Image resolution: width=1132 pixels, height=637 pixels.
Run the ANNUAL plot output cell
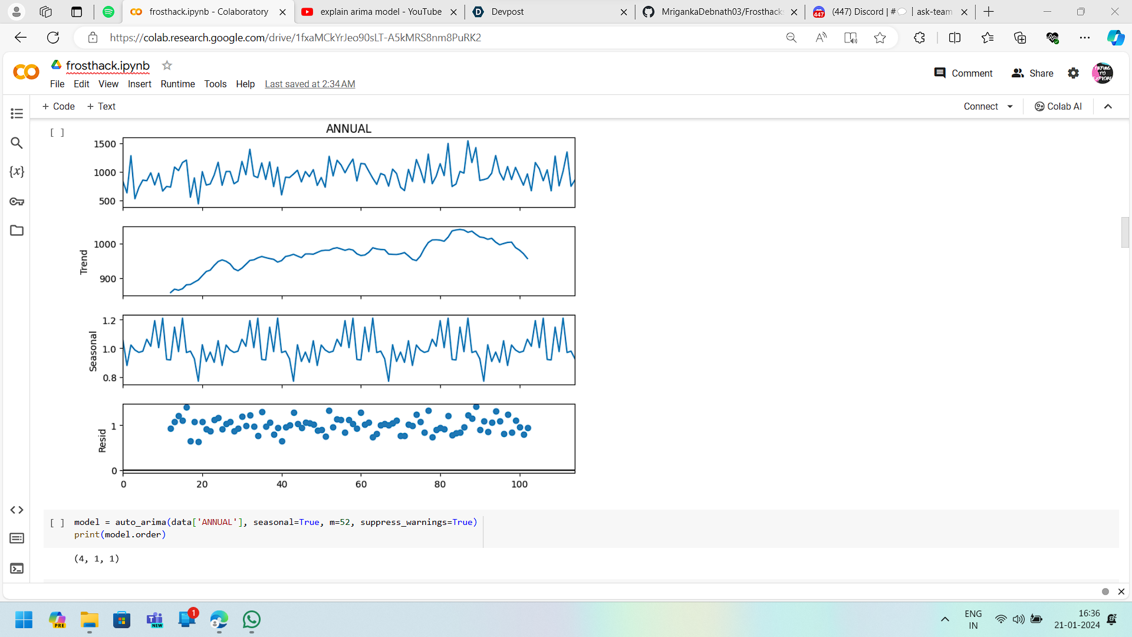[57, 133]
